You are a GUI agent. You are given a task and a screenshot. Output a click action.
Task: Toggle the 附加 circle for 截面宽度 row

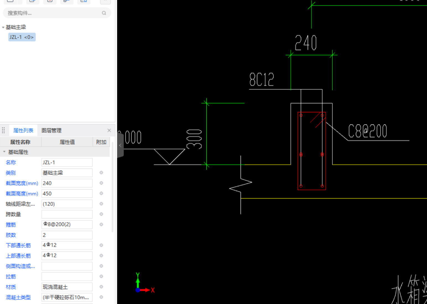click(101, 183)
